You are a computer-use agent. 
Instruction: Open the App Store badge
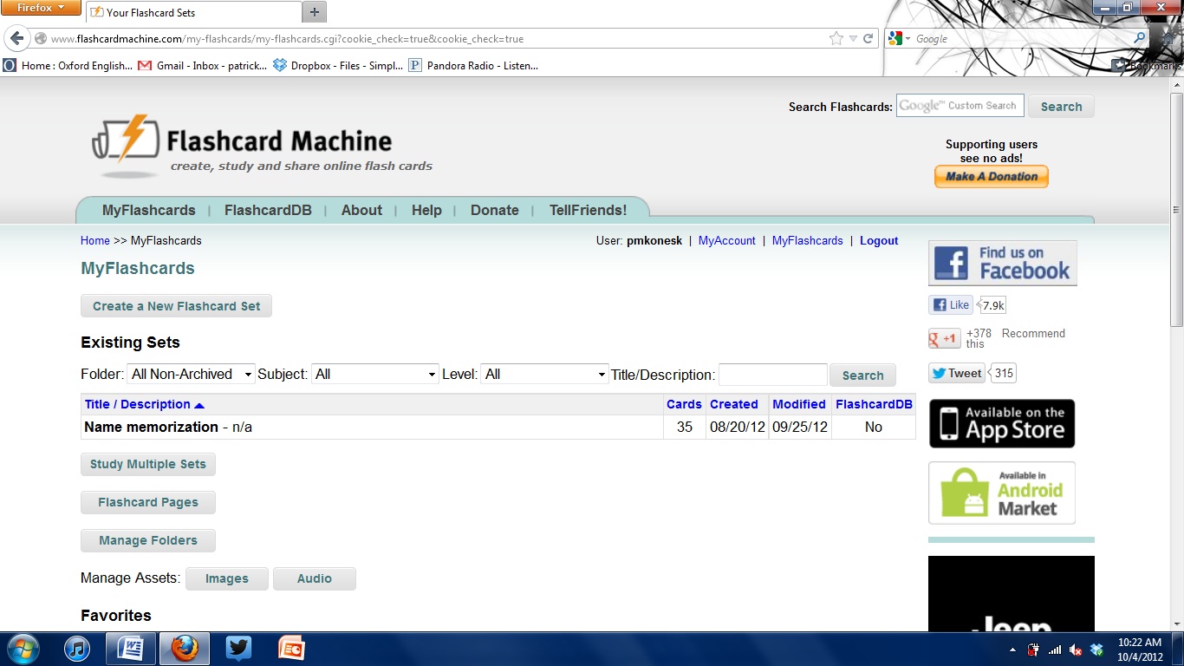pyautogui.click(x=1002, y=423)
